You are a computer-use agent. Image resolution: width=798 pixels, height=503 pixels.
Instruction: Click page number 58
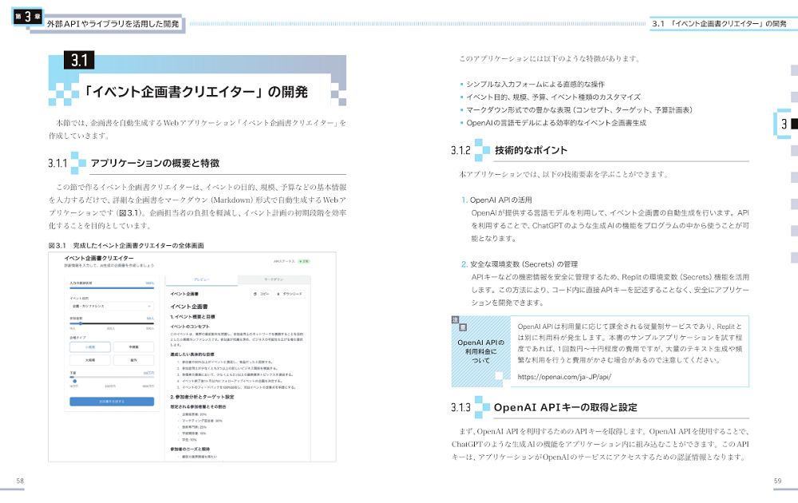click(20, 481)
